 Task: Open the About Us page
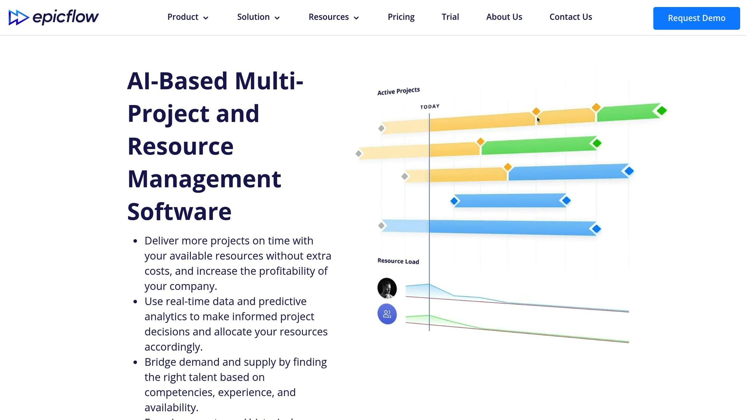(x=504, y=17)
